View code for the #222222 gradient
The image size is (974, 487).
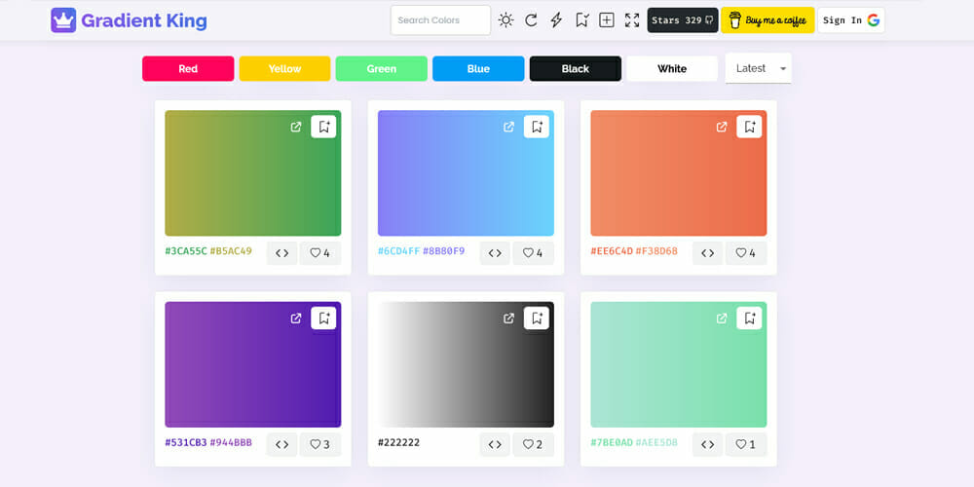coord(495,444)
